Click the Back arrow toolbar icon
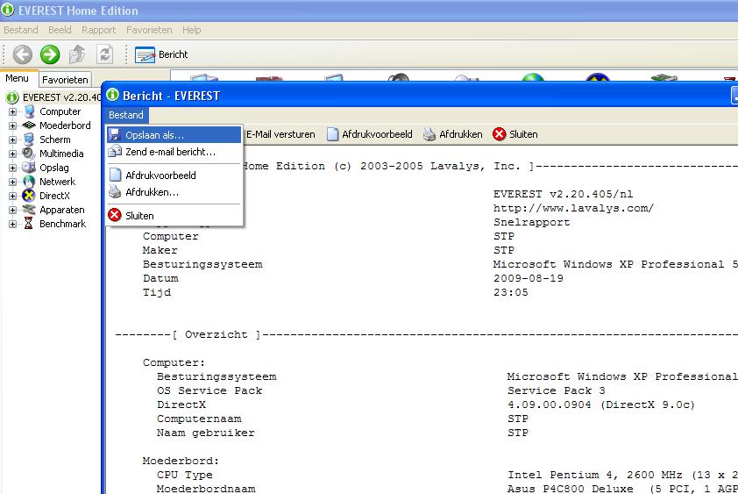Viewport: 738px width, 494px height. pos(22,54)
